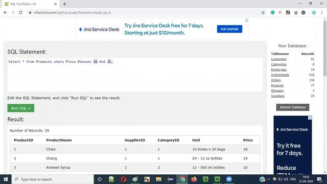Open the black round extension icon
The height and width of the screenshot is (184, 327).
tap(303, 12)
